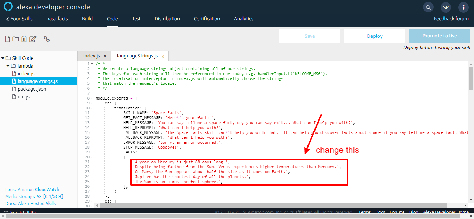Select the Code tab

tap(112, 19)
